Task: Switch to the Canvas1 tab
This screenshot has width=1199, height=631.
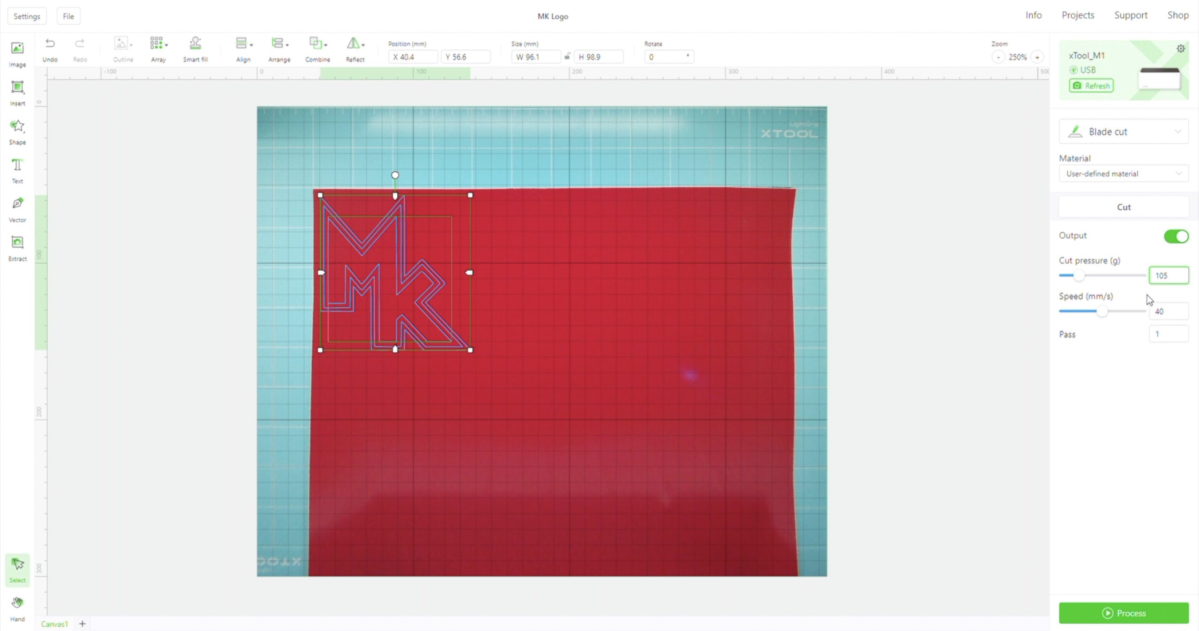Action: click(x=54, y=624)
